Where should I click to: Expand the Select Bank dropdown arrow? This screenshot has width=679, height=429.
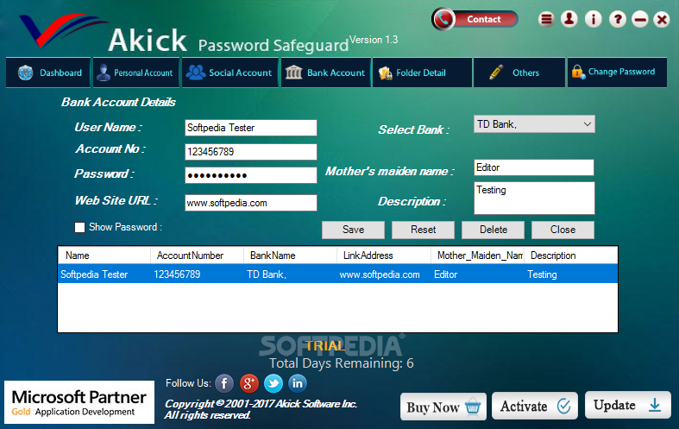[588, 124]
